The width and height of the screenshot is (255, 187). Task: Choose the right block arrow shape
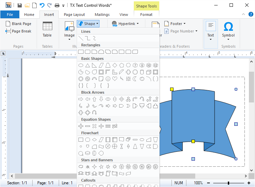point(81,99)
